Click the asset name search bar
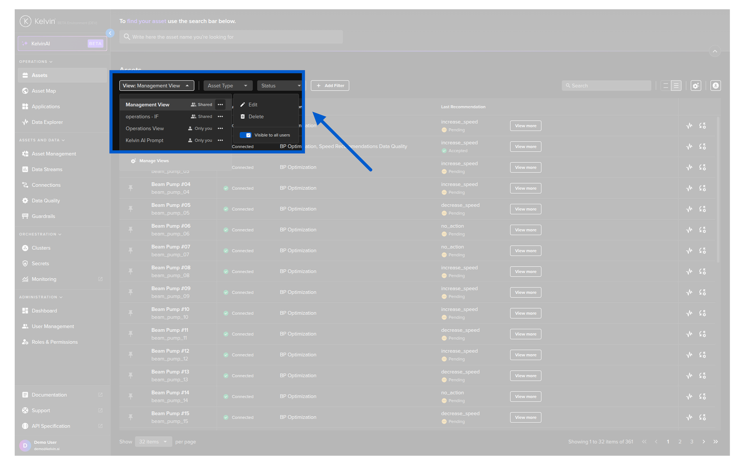The image size is (745, 465). [x=231, y=37]
